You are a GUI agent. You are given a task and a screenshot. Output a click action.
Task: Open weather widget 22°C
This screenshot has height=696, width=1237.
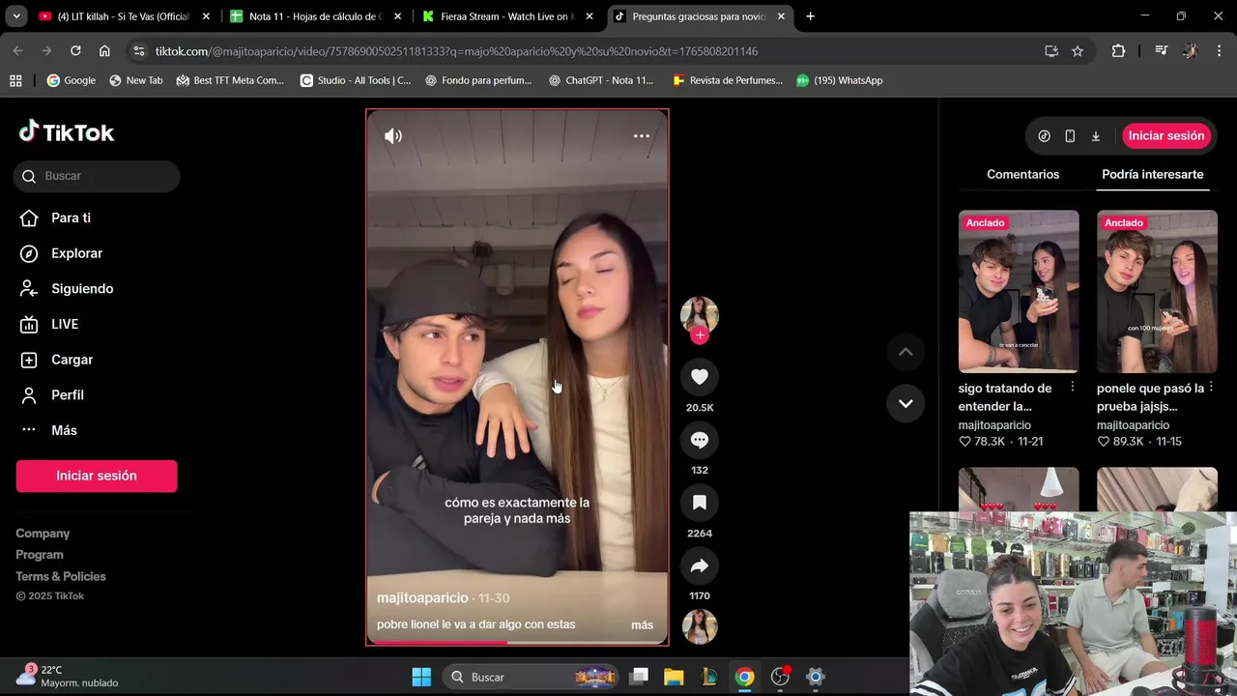coord(68,677)
